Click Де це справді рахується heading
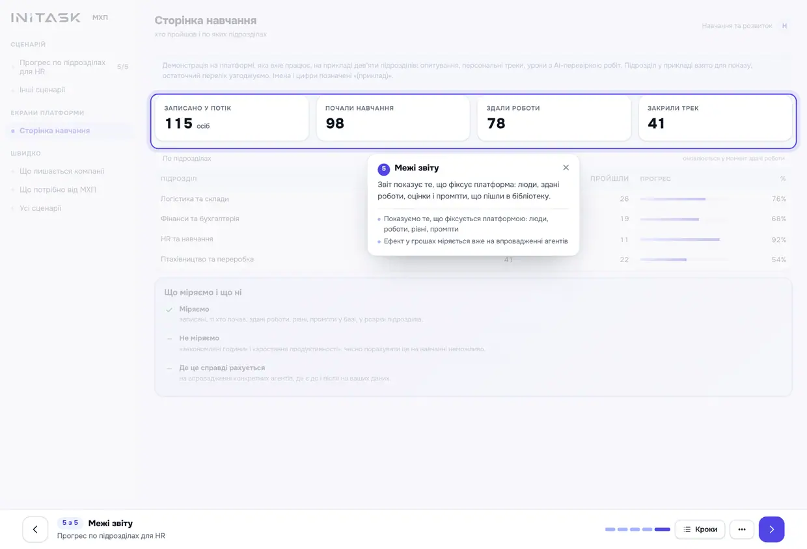The height and width of the screenshot is (549, 807). pos(222,368)
